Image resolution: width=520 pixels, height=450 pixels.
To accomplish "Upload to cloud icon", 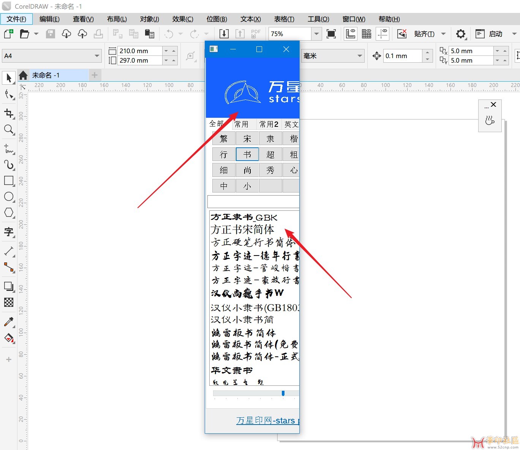I will click(82, 34).
